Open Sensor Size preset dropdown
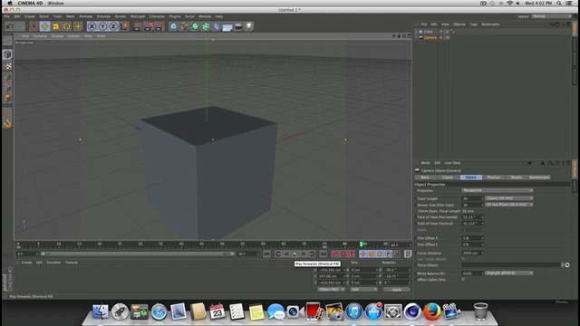The width and height of the screenshot is (580, 326). click(509, 205)
